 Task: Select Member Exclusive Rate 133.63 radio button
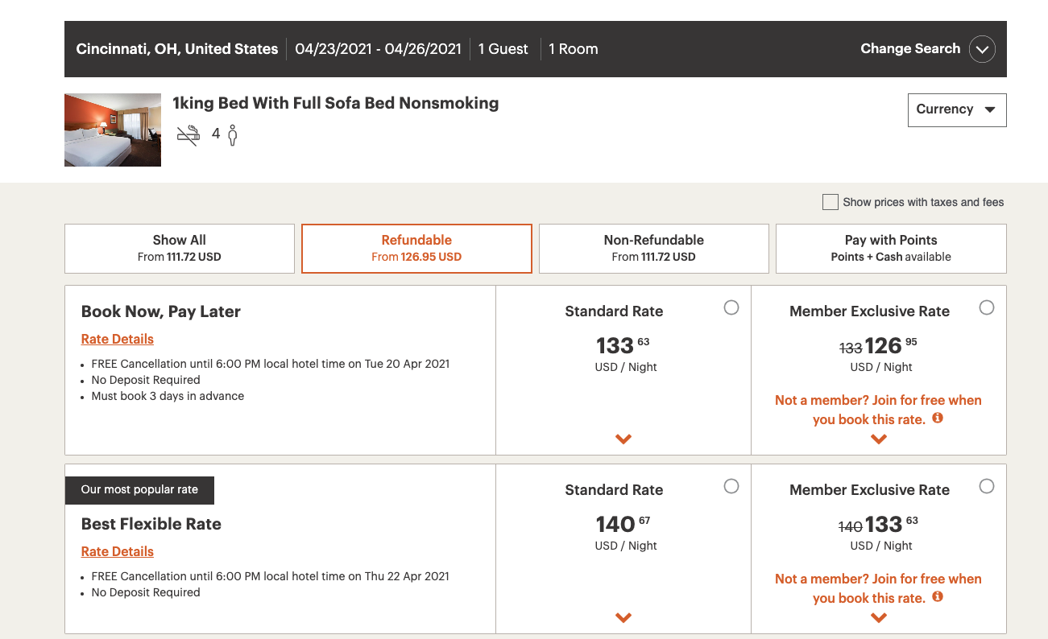coord(987,486)
